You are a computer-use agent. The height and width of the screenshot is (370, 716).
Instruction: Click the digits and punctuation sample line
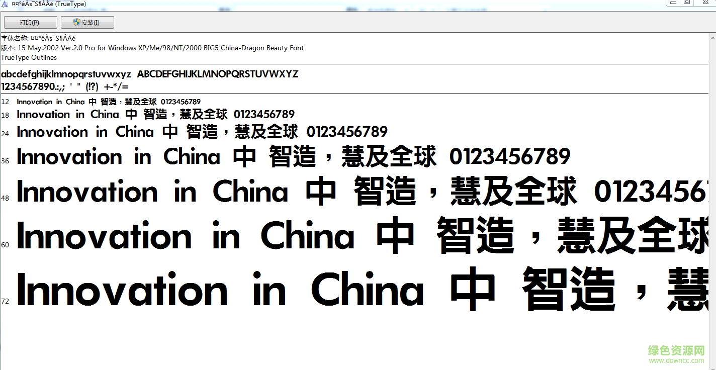64,86
